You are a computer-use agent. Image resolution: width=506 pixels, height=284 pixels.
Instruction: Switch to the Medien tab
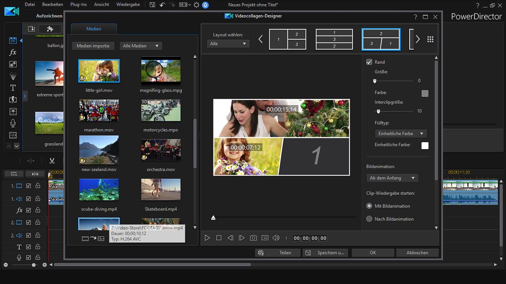(x=94, y=29)
